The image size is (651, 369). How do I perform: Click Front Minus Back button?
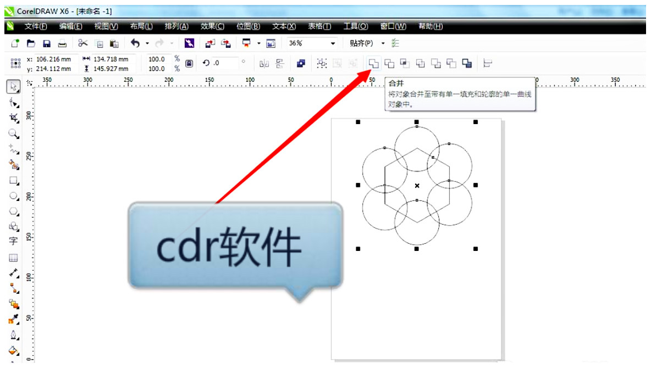click(x=435, y=64)
